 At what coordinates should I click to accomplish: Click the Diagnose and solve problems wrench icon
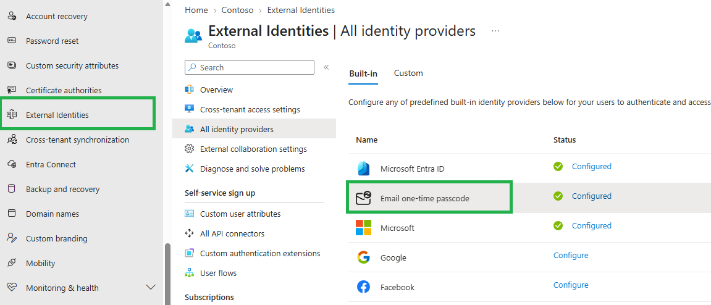[190, 169]
